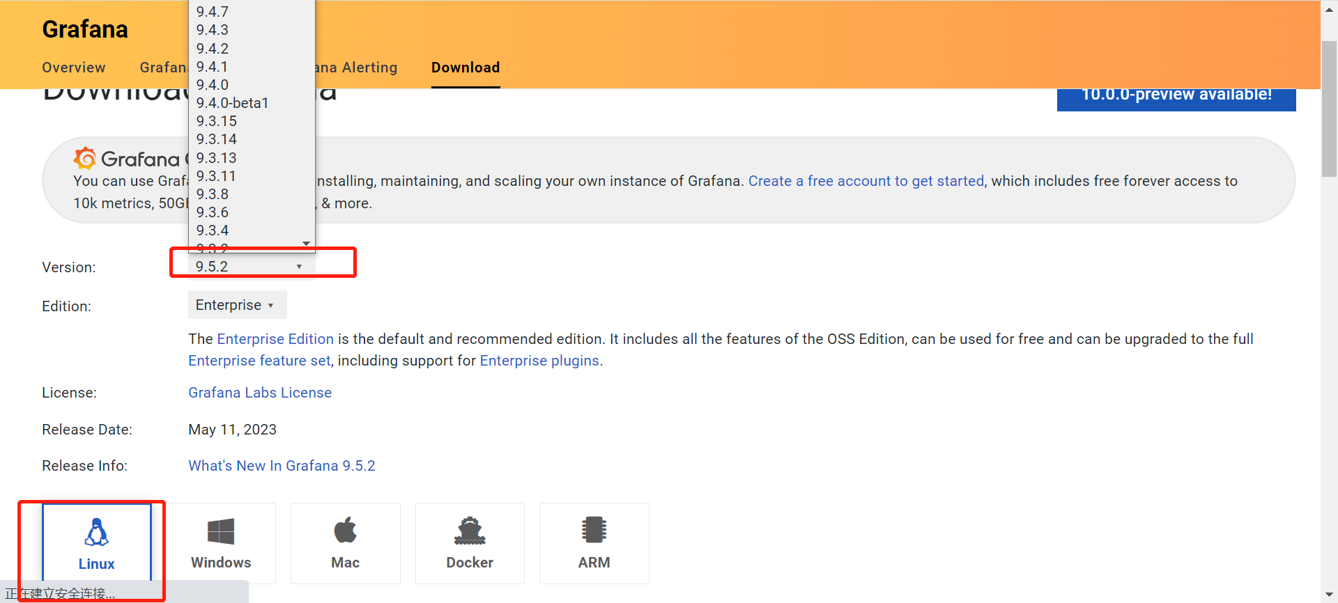Choose version 9.3.15 in version list
Screen dimensions: 1338x603
(x=217, y=121)
